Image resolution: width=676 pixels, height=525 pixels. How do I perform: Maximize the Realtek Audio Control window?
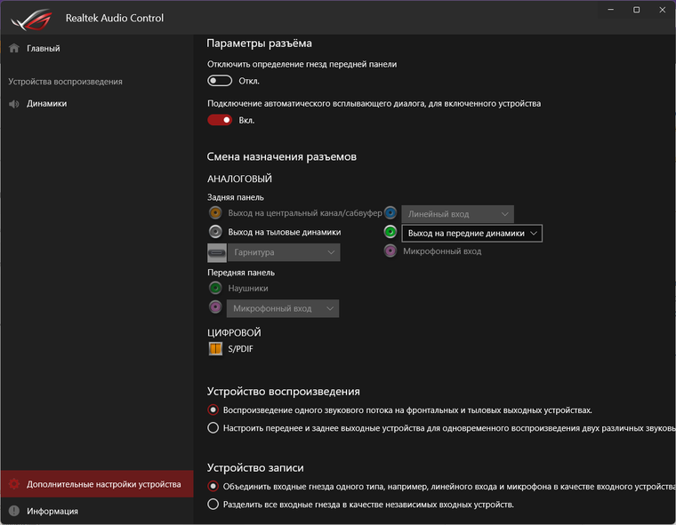[636, 10]
